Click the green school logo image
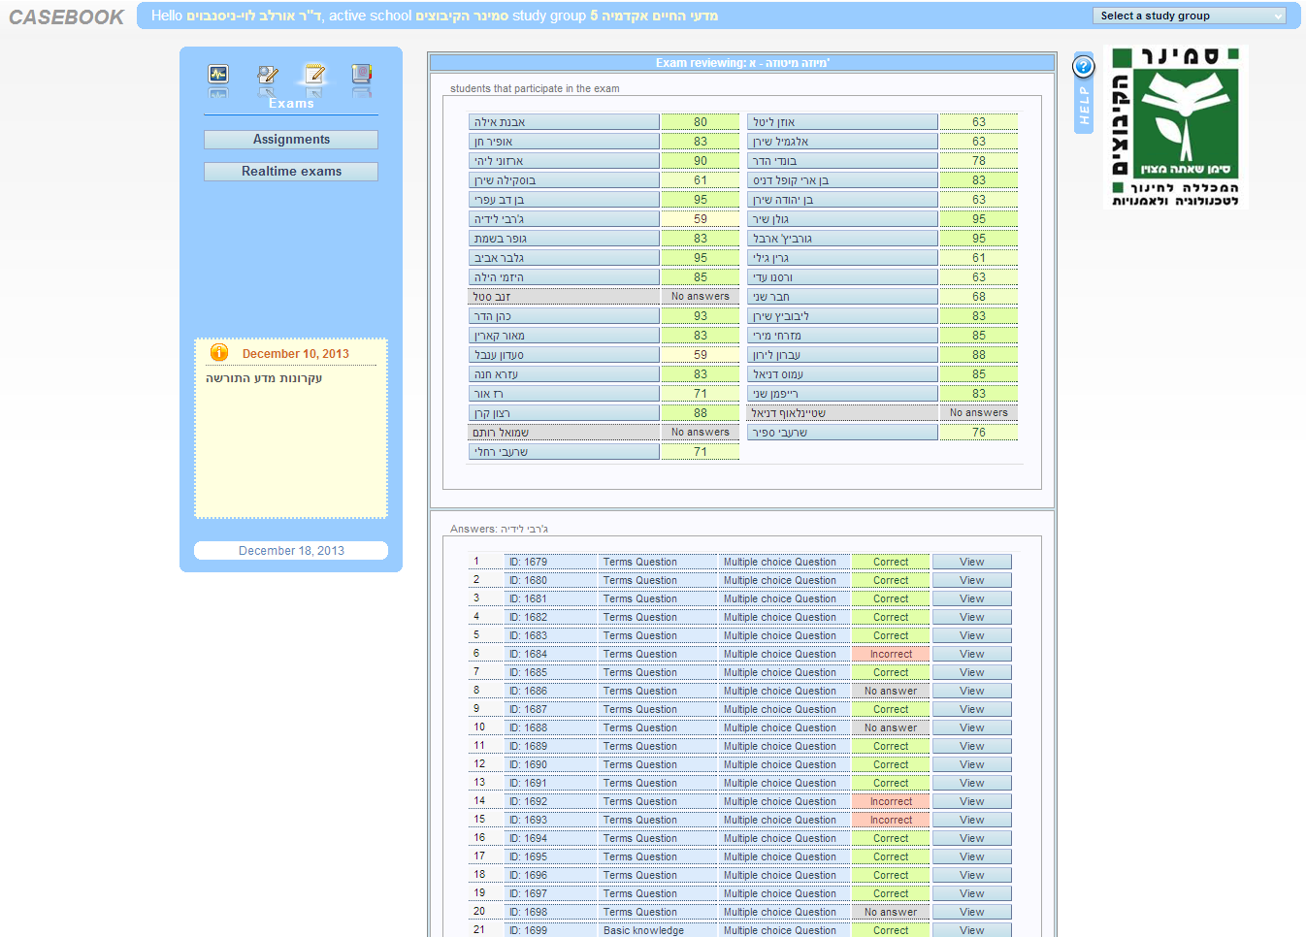 click(x=1176, y=127)
